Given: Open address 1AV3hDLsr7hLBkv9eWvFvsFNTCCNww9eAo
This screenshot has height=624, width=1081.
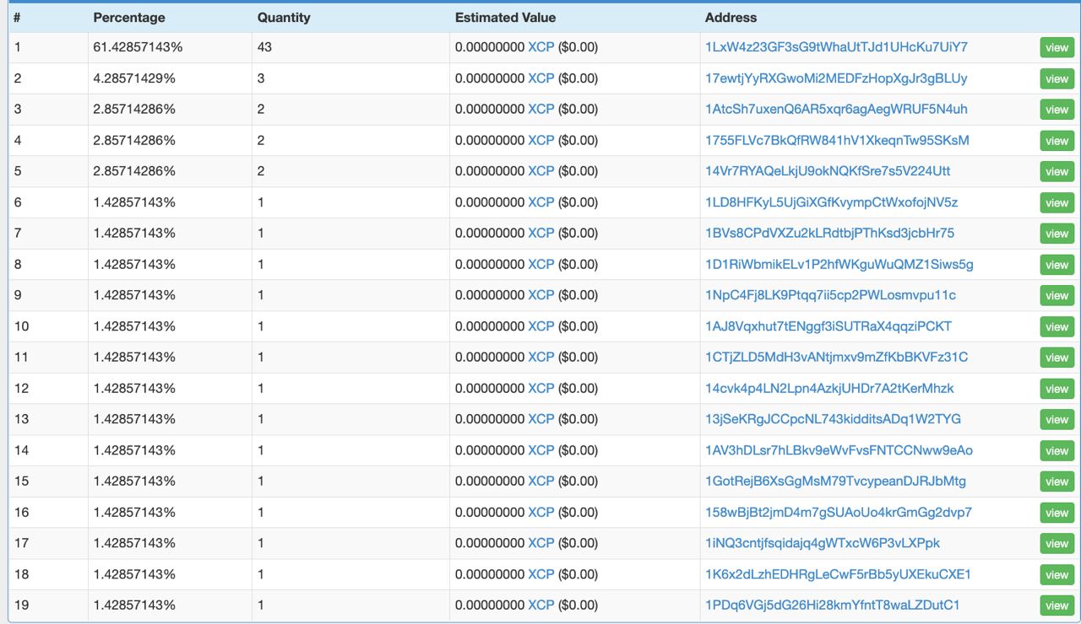Looking at the screenshot, I should tap(839, 450).
